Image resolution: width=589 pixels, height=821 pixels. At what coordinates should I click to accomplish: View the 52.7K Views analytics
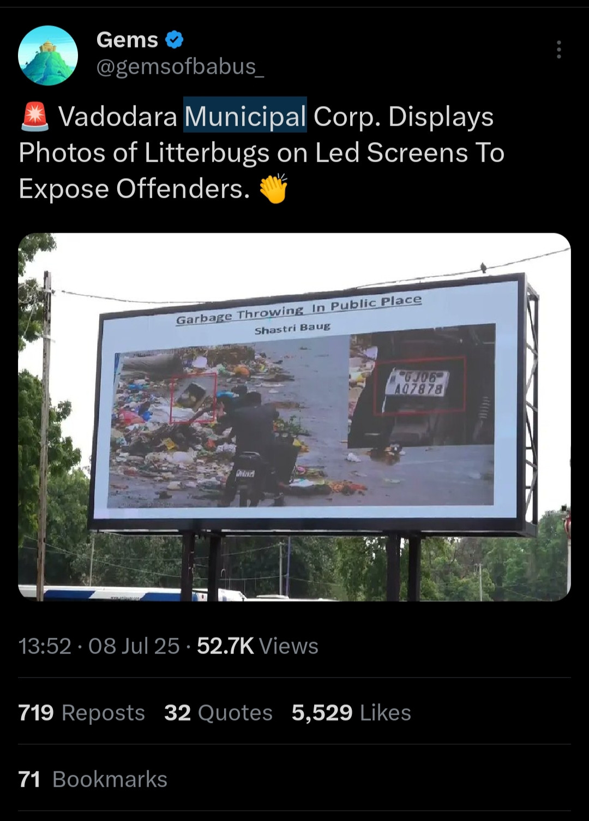click(257, 646)
